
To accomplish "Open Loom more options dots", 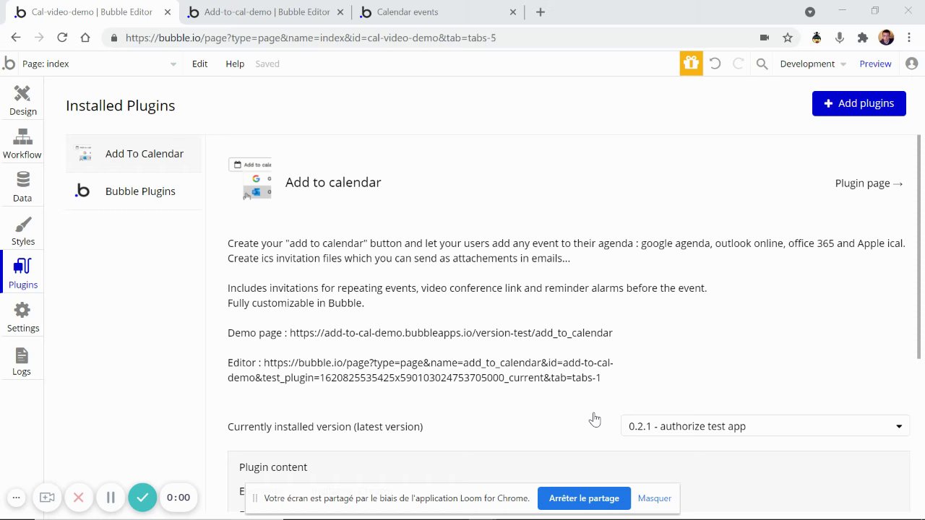I will point(16,498).
